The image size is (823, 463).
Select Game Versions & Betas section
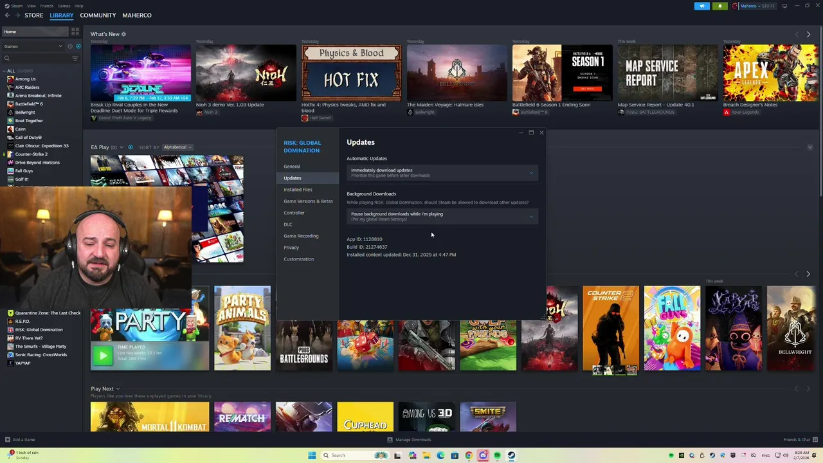(x=308, y=201)
